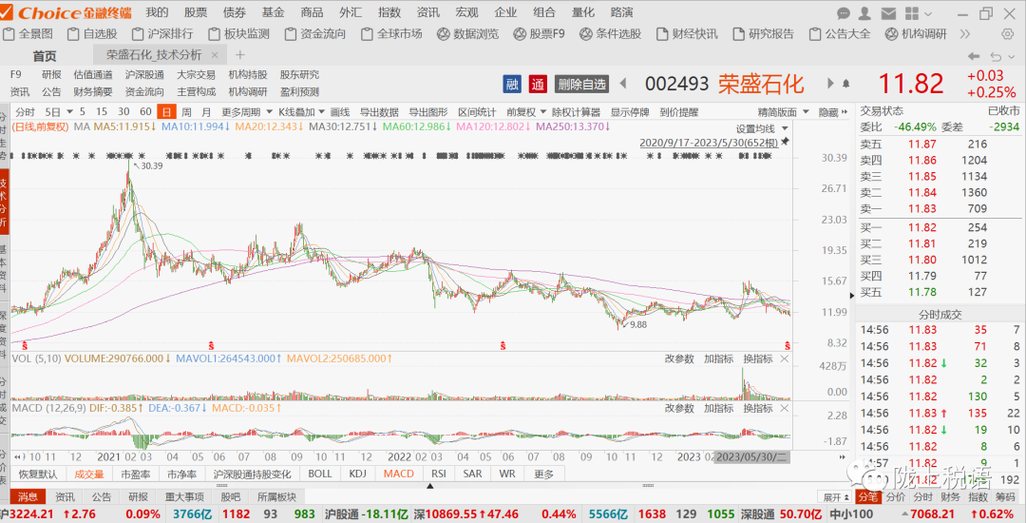Open the 板块监测 sector monitor
Image resolution: width=1026 pixels, height=523 pixels.
coord(238,34)
